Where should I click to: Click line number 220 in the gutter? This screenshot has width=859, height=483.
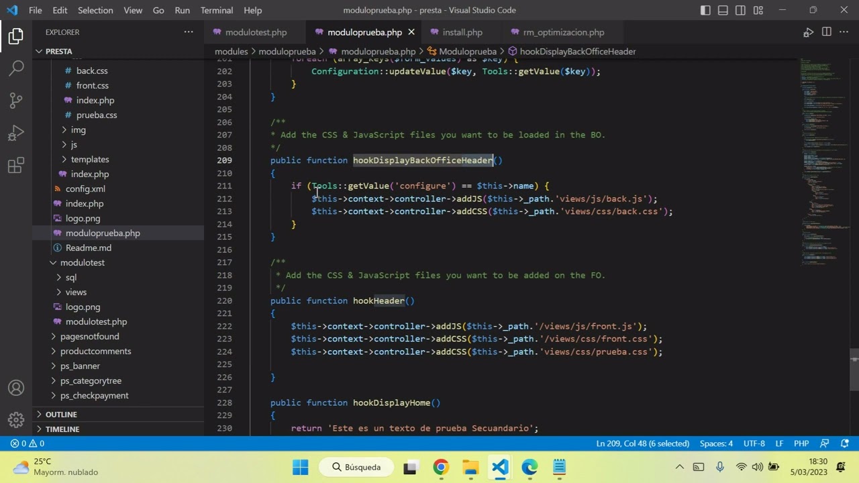pyautogui.click(x=225, y=301)
